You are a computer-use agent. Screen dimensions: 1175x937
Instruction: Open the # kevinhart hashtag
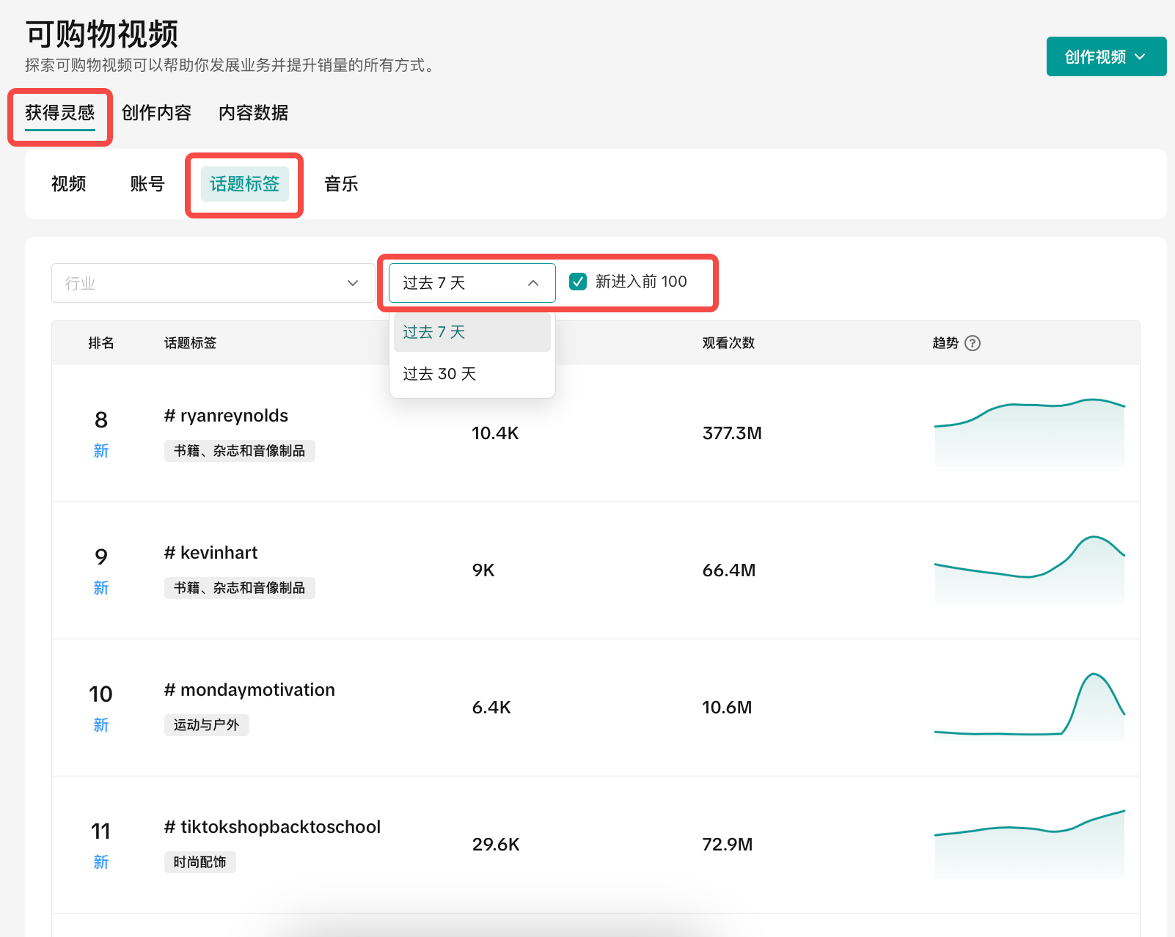coord(211,553)
